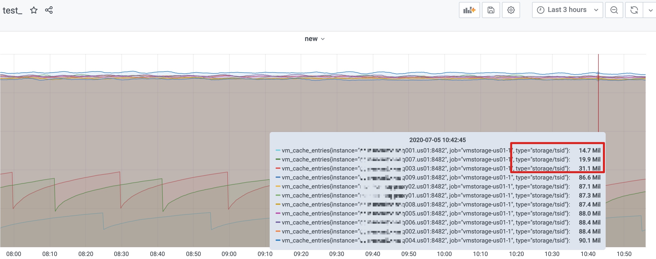Refresh the dashboard
This screenshot has width=656, height=259.
click(634, 10)
